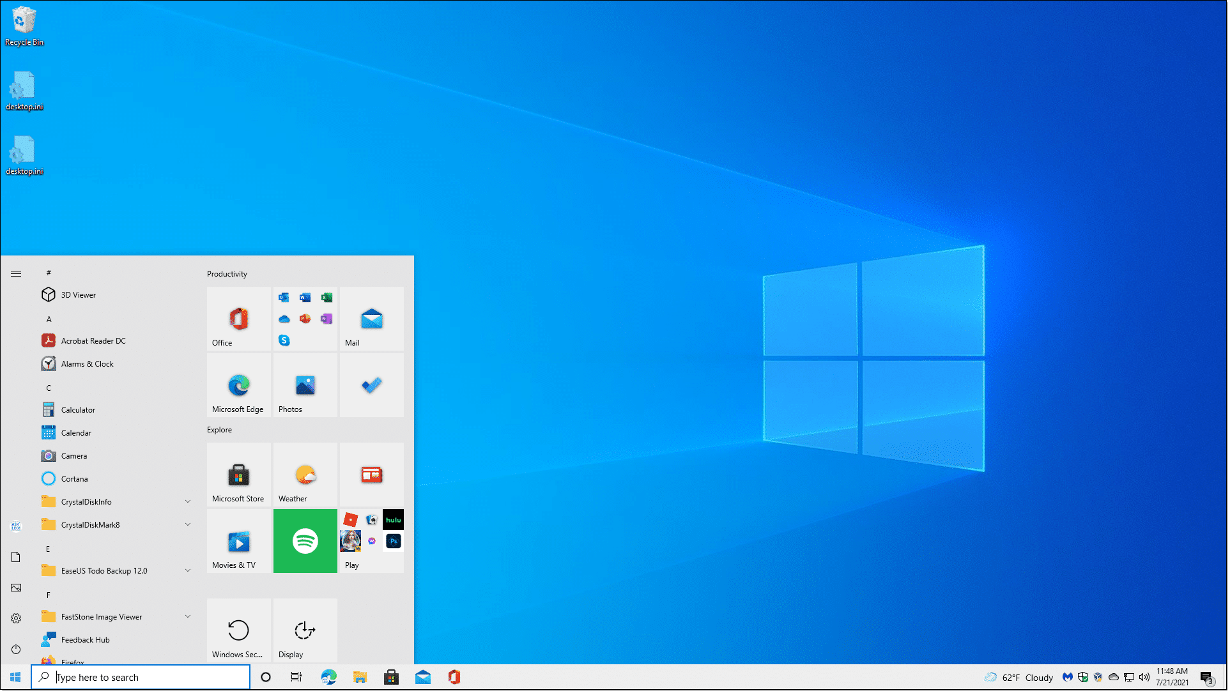Screen dimensions: 1230x693
Task: Open Roblox in the Play tile
Action: [351, 519]
